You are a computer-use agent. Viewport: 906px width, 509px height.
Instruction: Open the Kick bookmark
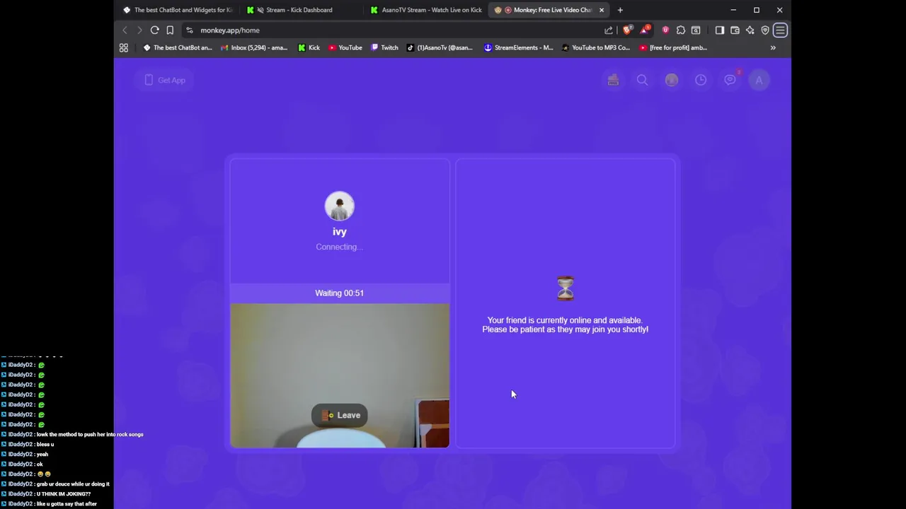[x=309, y=47]
